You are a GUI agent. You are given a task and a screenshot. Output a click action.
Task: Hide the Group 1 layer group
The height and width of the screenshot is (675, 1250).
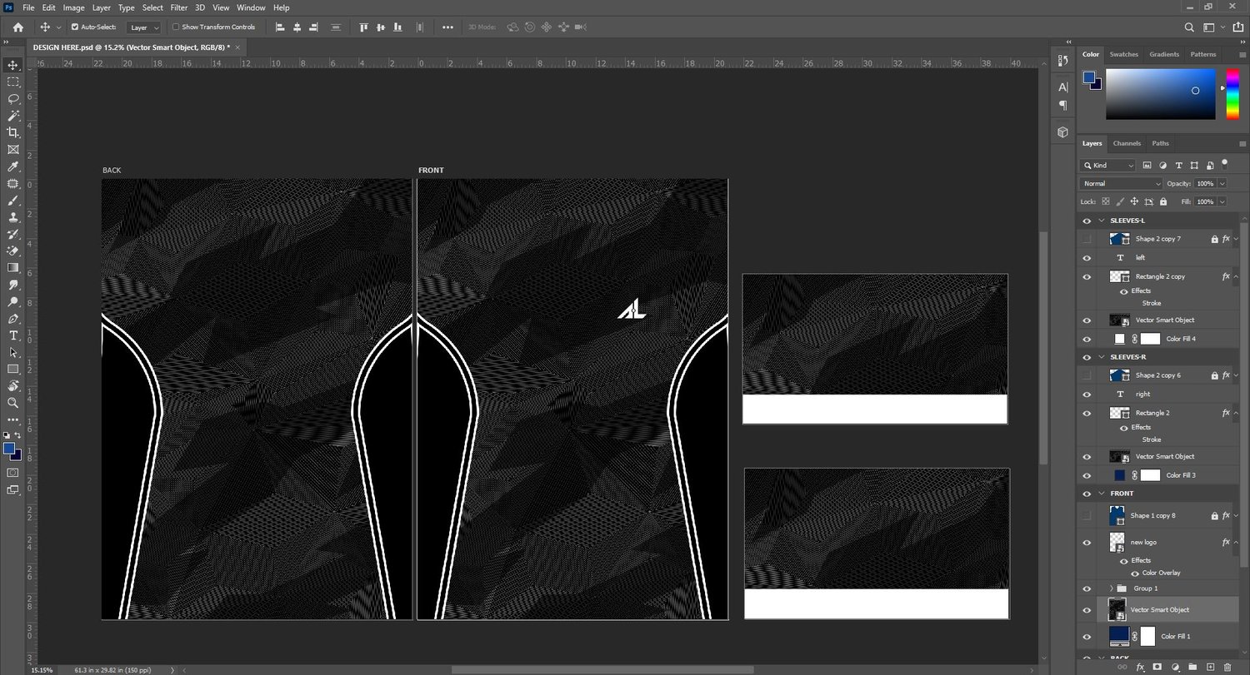(1087, 588)
